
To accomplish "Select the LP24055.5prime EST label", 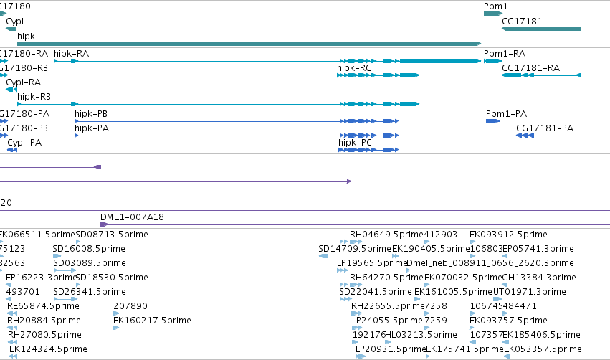I will click(x=387, y=321).
